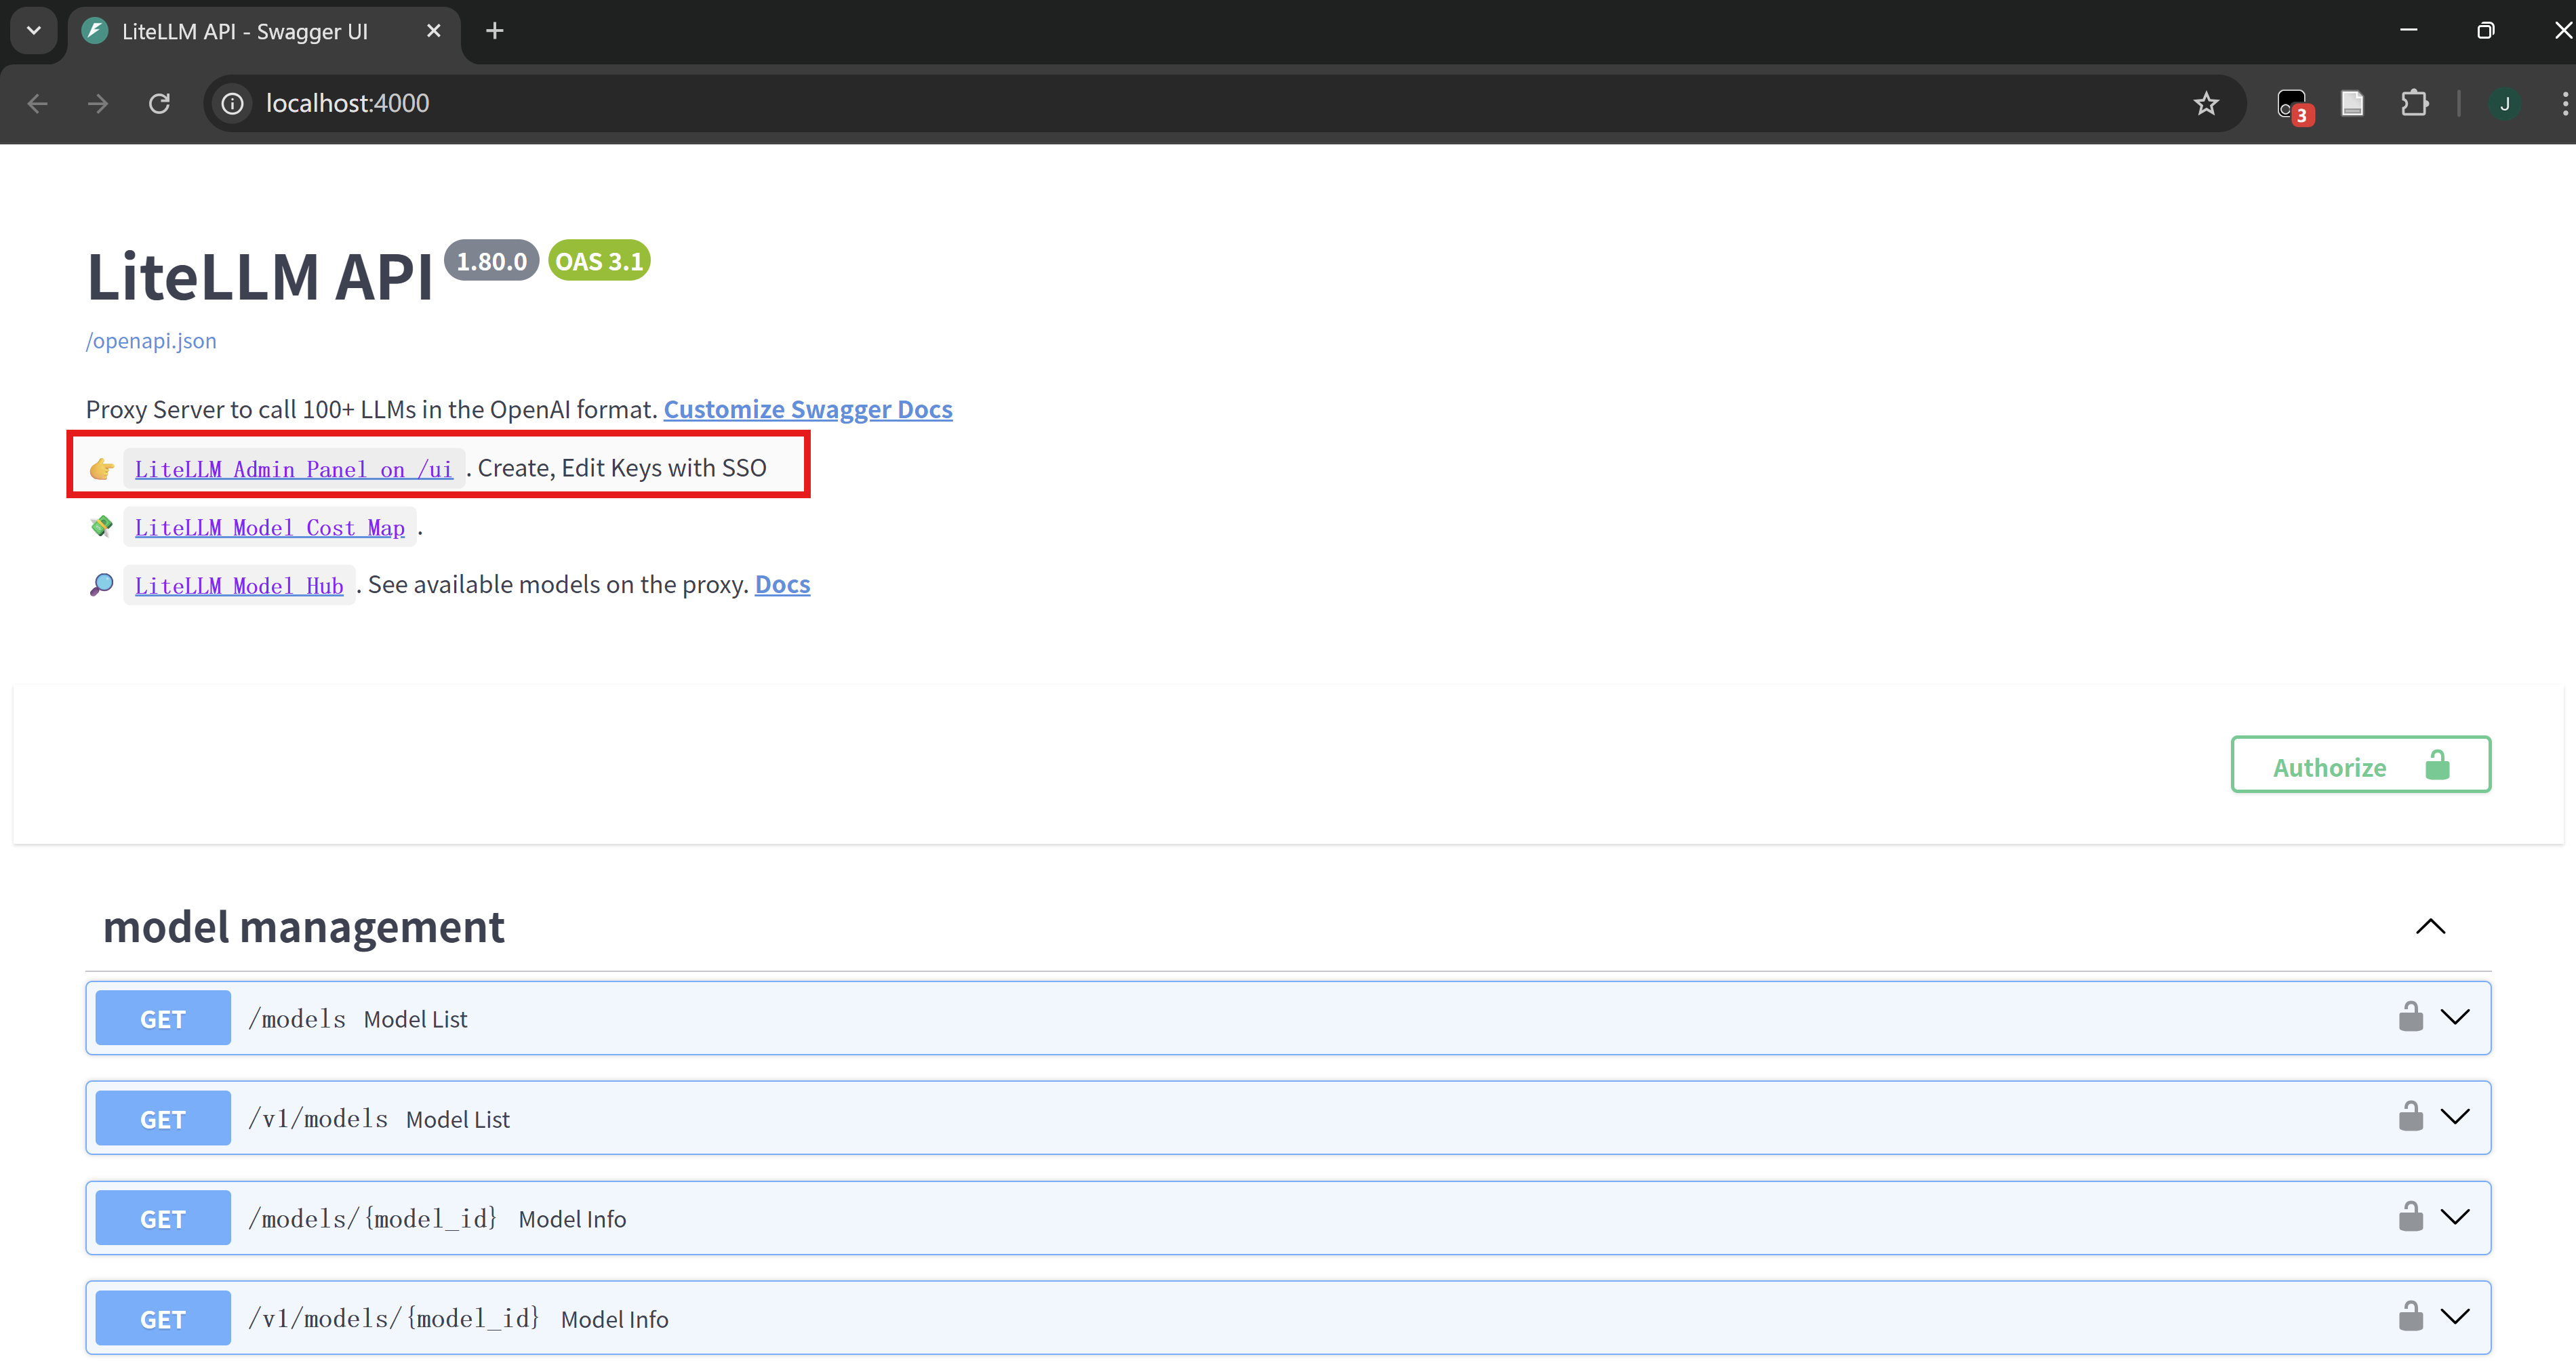Open LiteLLM Admin Panel on /ui link
The width and height of the screenshot is (2576, 1361).
coord(293,469)
